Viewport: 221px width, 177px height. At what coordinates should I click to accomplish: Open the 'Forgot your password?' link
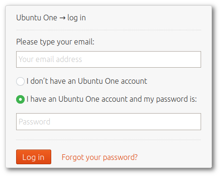tap(100, 158)
